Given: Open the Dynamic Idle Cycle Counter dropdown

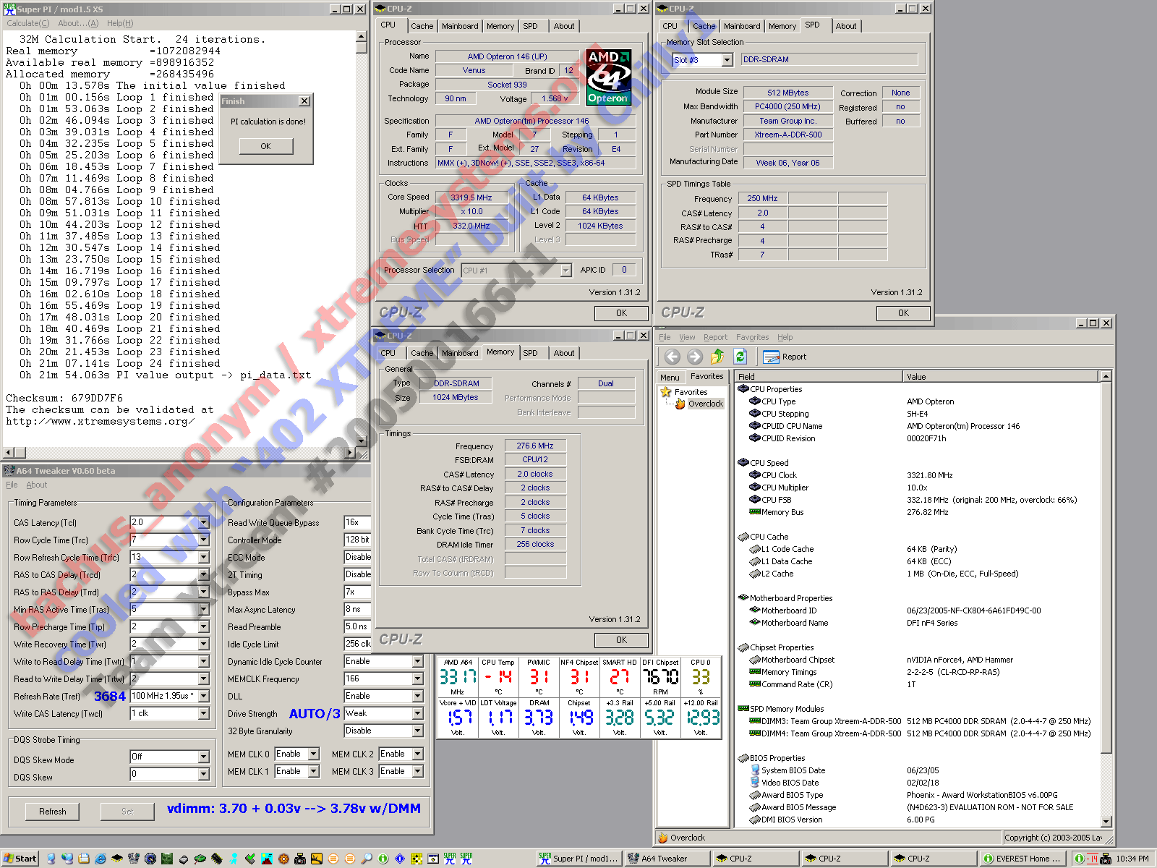Looking at the screenshot, I should click(417, 661).
